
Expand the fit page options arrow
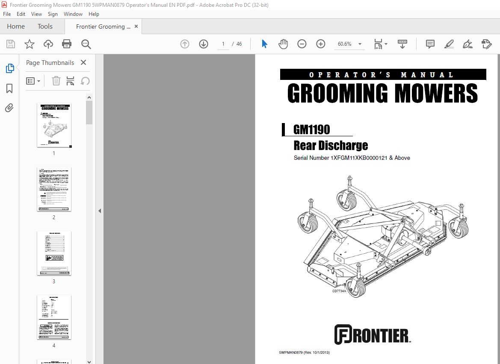pyautogui.click(x=386, y=44)
